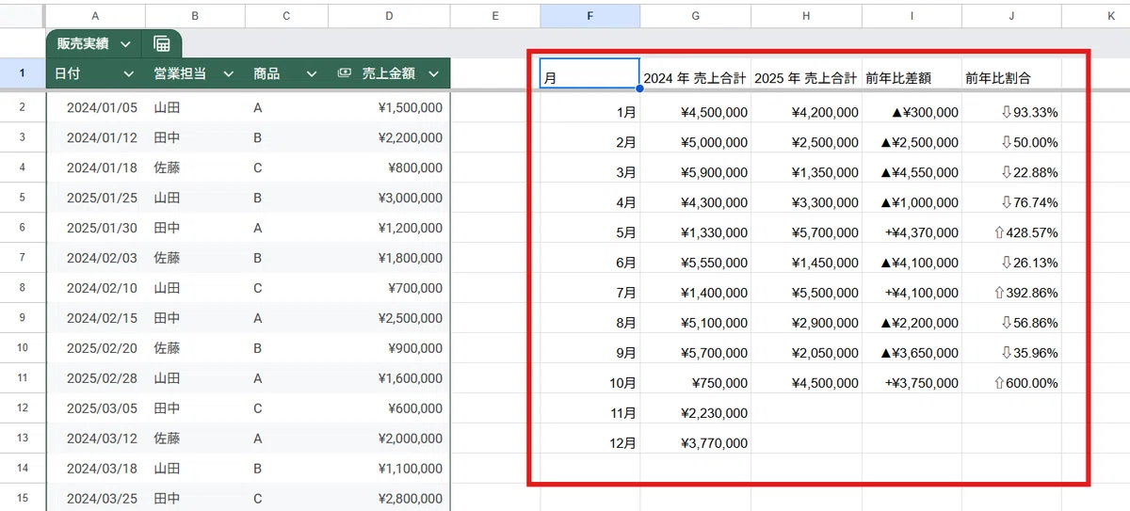Open the 売上金額 column filter dropdown
This screenshot has width=1130, height=511.
433,74
